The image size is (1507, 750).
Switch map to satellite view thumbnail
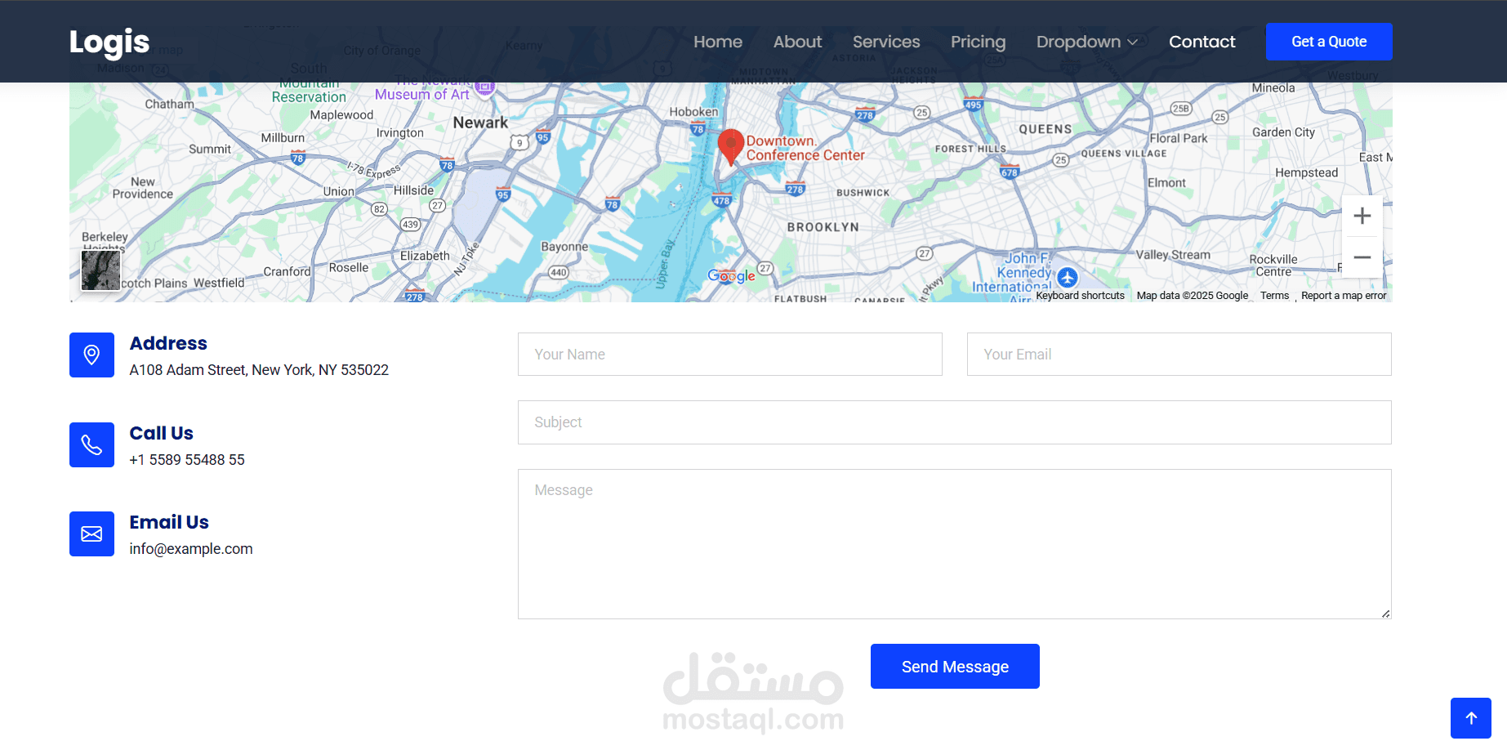point(100,270)
